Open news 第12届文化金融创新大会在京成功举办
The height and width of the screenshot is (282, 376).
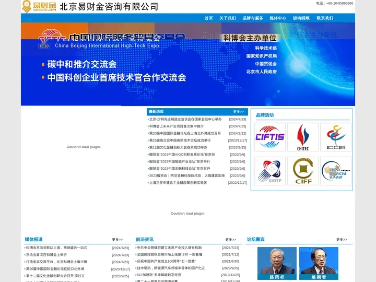point(178,147)
